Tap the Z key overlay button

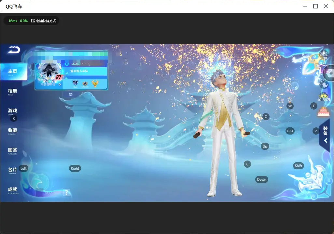click(316, 131)
